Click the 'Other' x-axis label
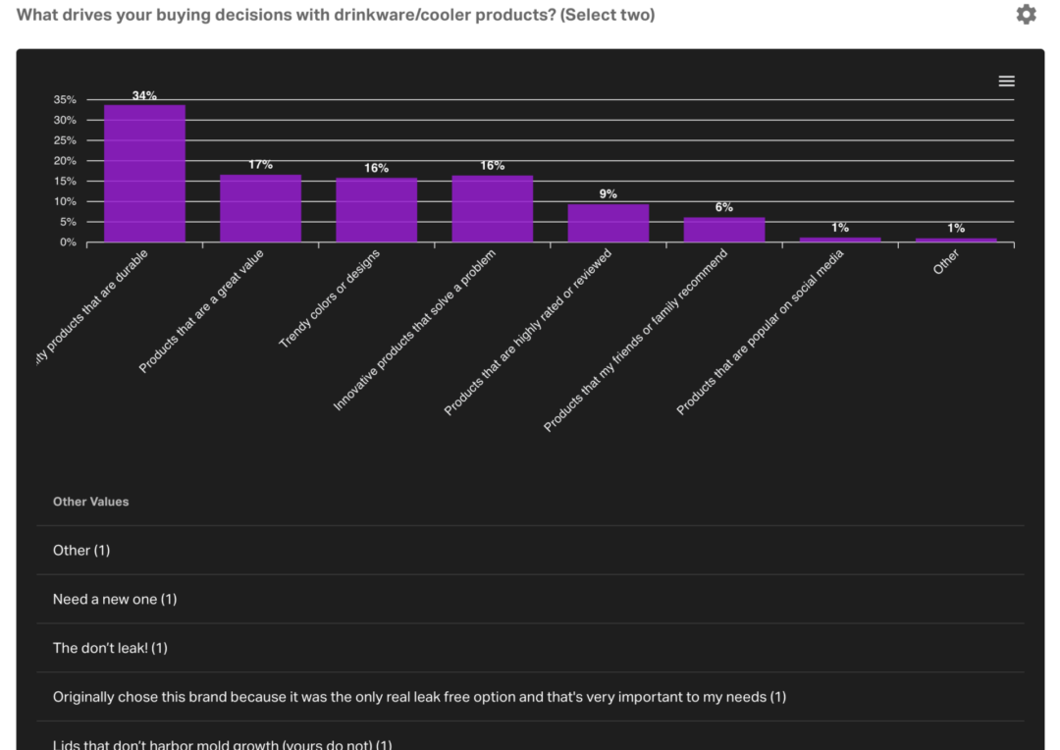Screen dimensions: 1060x750 pyautogui.click(x=946, y=262)
